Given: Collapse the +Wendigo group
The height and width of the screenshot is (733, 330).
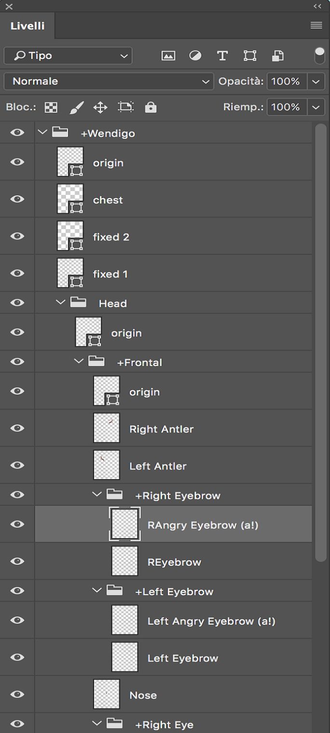Looking at the screenshot, I should point(42,132).
